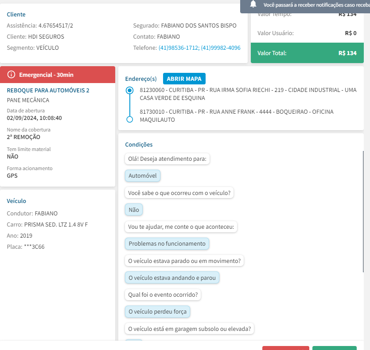This screenshot has width=370, height=350.
Task: Click the Placa ***3C66 text
Action: (x=26, y=247)
